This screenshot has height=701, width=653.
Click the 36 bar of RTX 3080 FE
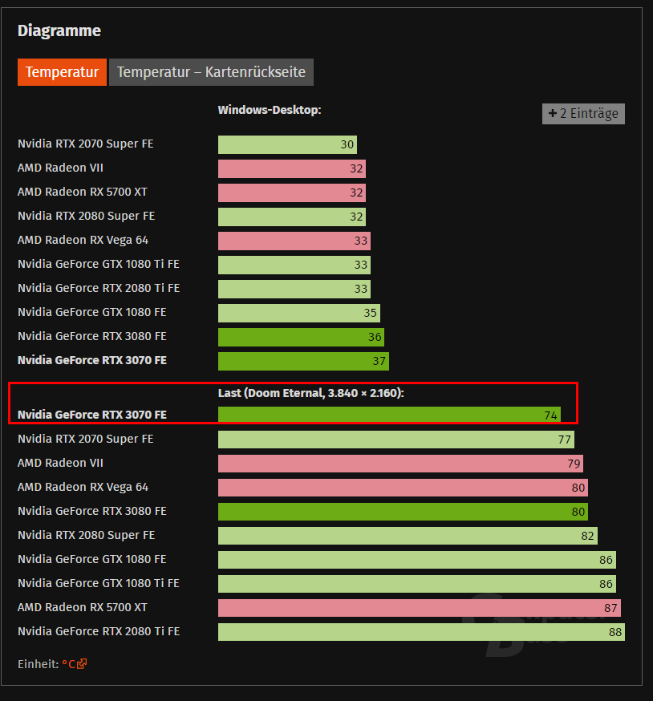302,338
